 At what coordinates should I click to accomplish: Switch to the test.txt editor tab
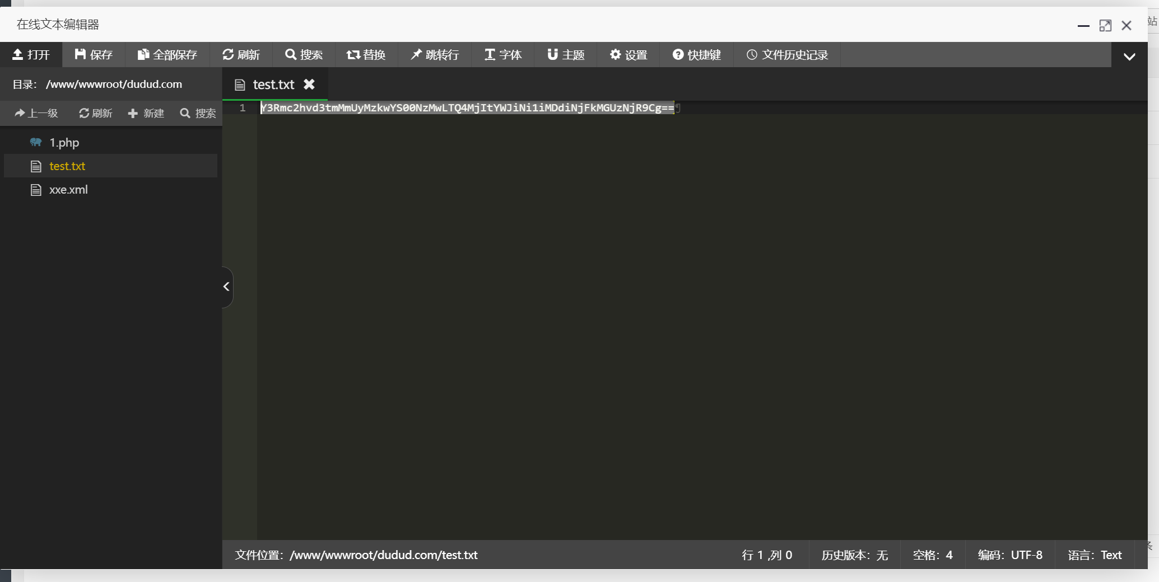tap(273, 85)
